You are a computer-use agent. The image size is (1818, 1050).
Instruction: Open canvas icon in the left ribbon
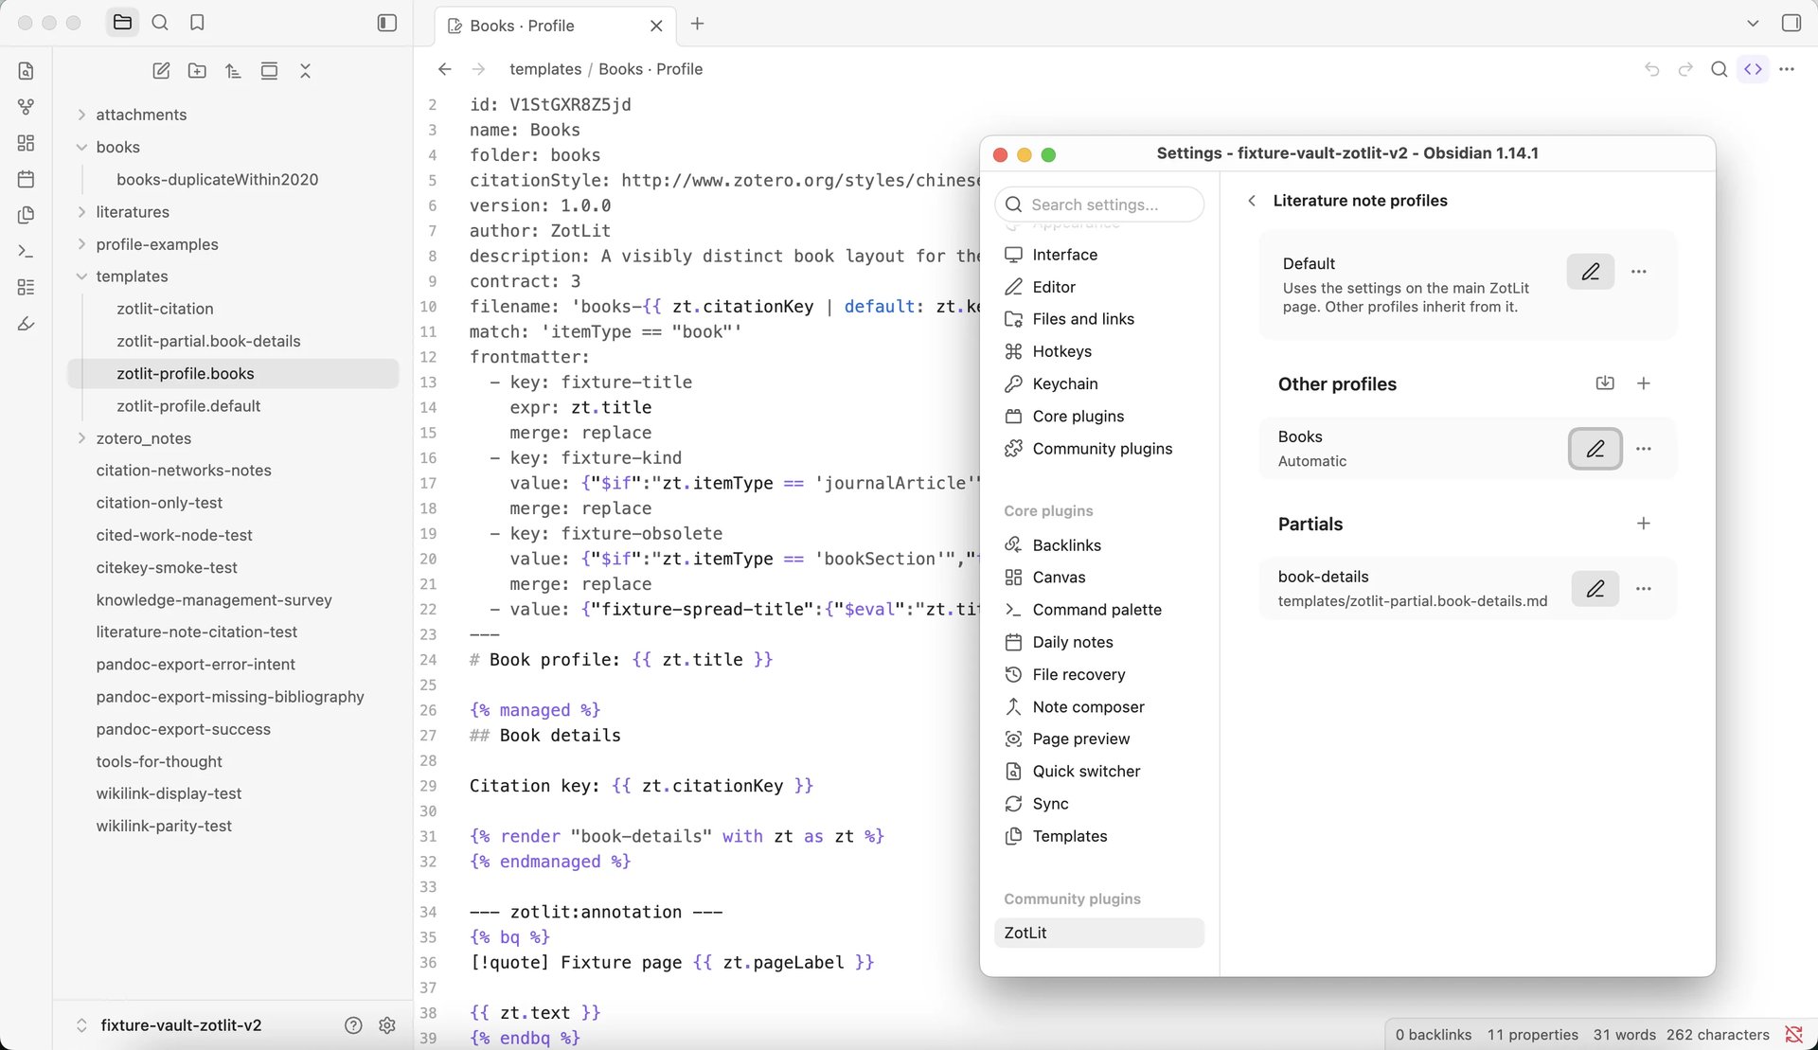coord(26,143)
